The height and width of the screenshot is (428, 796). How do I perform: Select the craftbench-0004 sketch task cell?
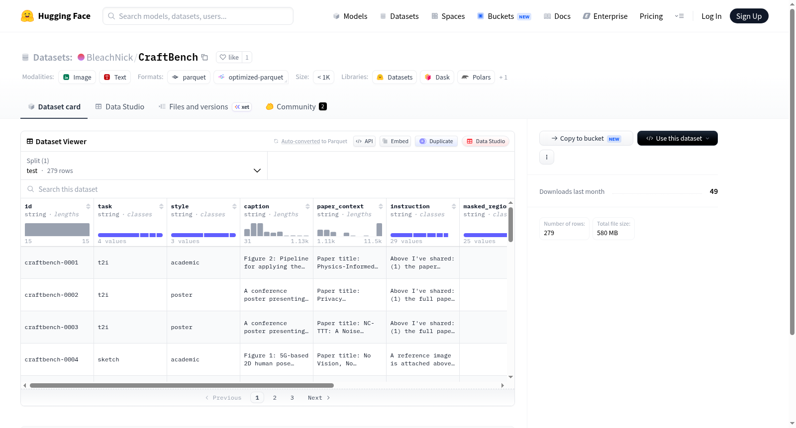coord(130,359)
